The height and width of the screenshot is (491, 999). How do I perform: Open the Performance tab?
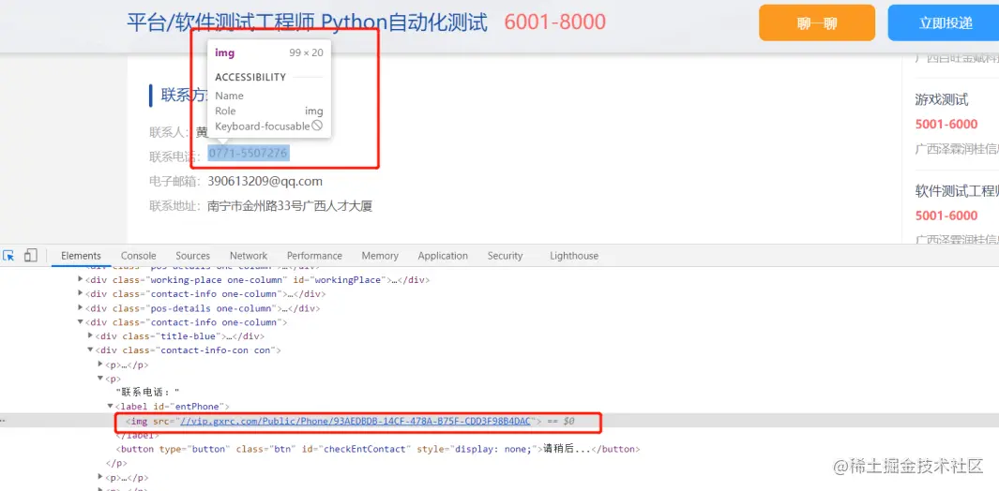(x=314, y=256)
